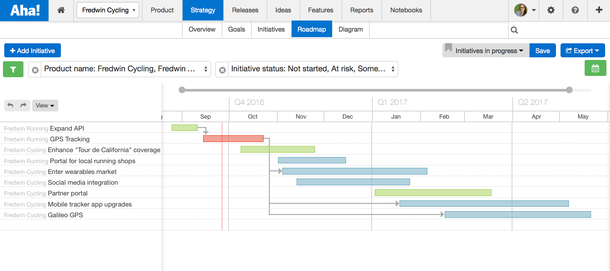Click the left timeline range slider handle
Viewport: 610px width, 271px height.
click(182, 90)
